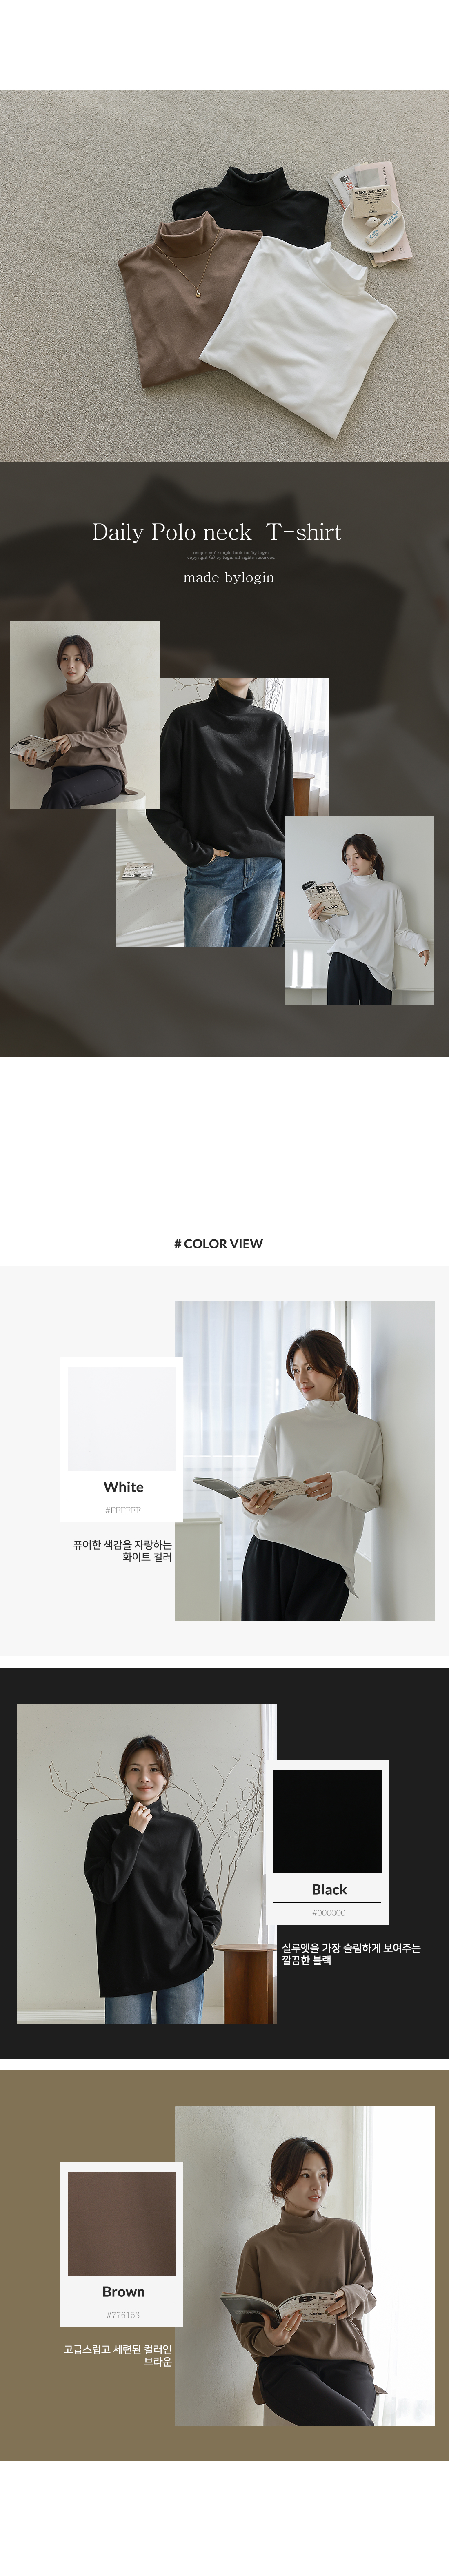Open the flat-lay photo of three turtlenecks
This screenshot has height=2576, width=449.
click(x=224, y=276)
